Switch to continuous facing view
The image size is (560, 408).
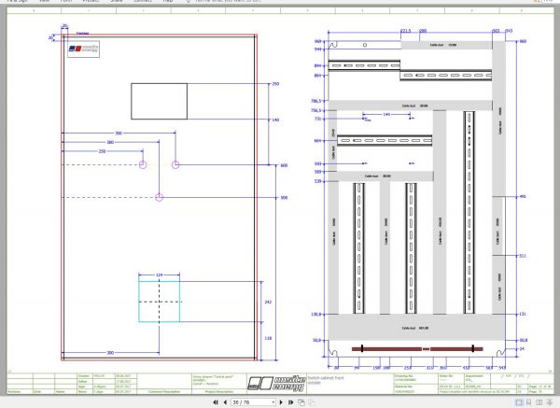(550, 402)
